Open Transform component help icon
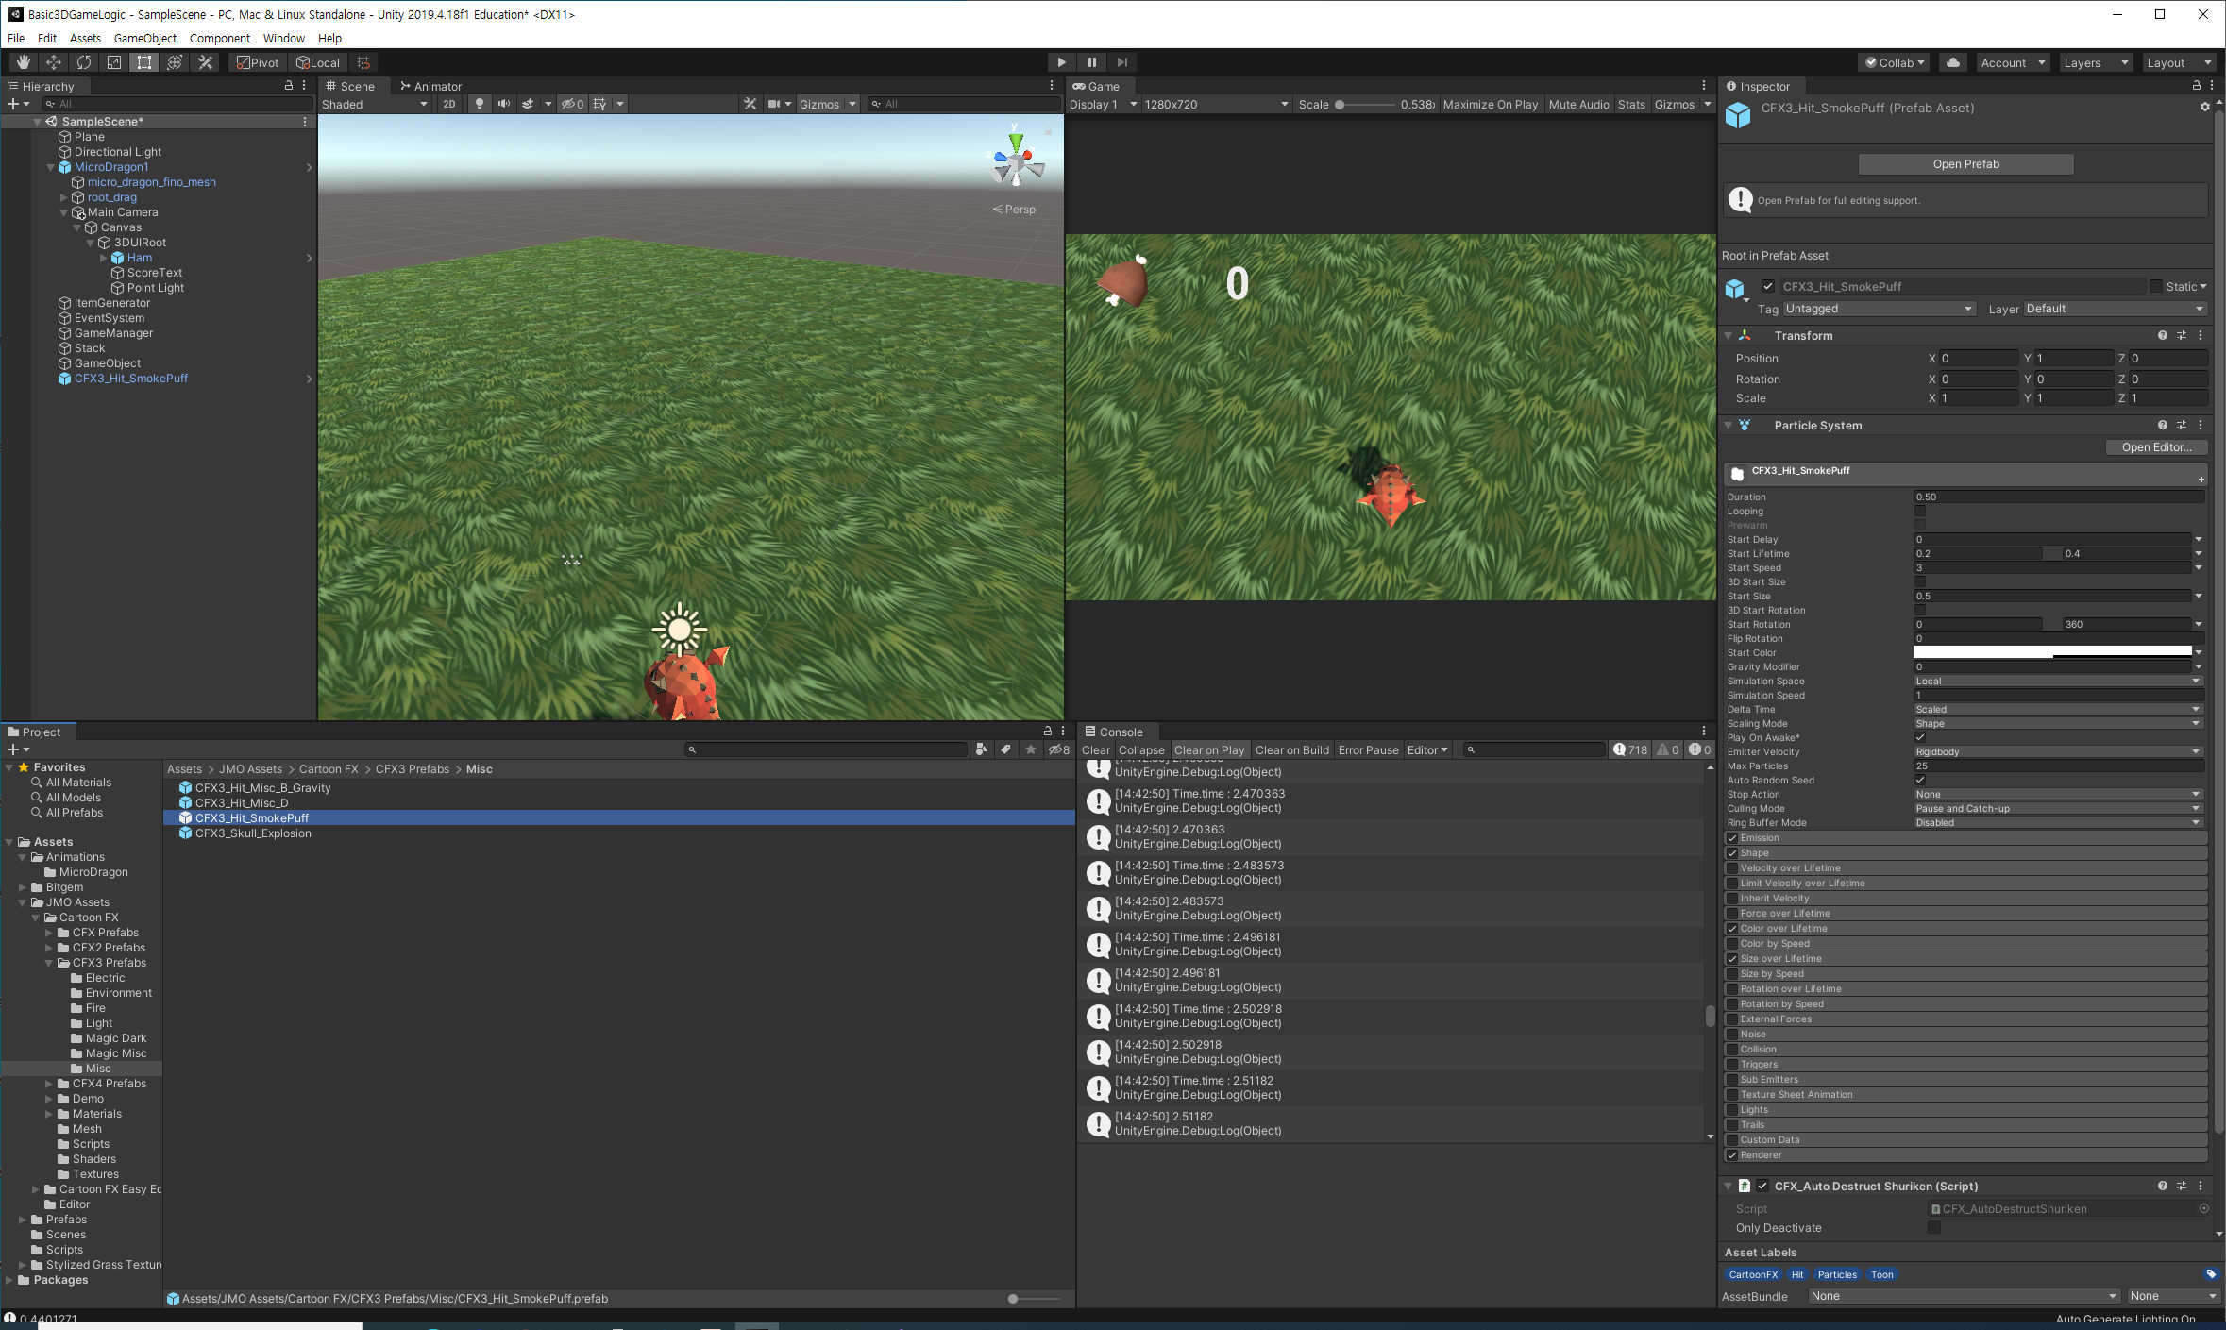The width and height of the screenshot is (2226, 1330). (2162, 335)
